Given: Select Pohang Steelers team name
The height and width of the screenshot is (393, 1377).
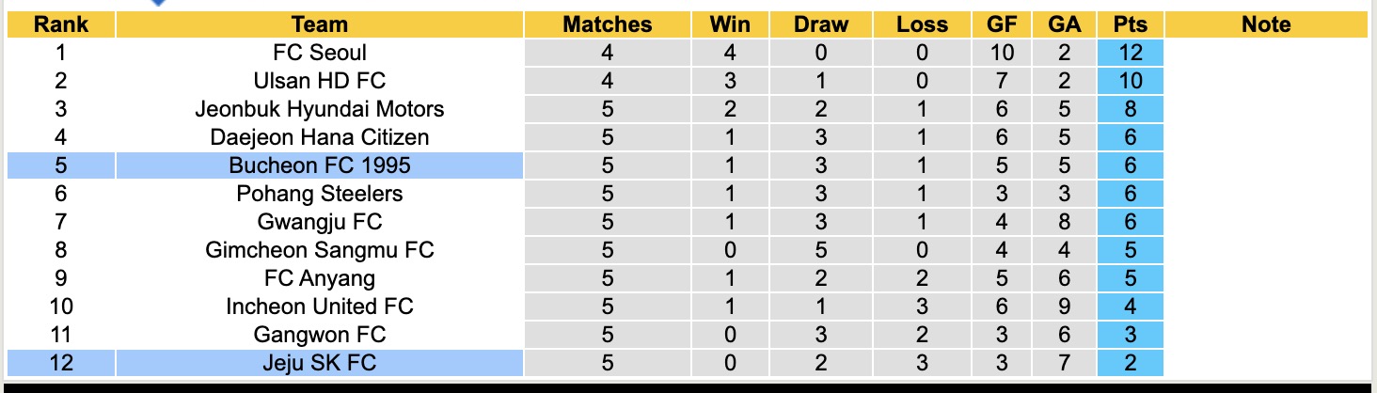Looking at the screenshot, I should pos(320,194).
